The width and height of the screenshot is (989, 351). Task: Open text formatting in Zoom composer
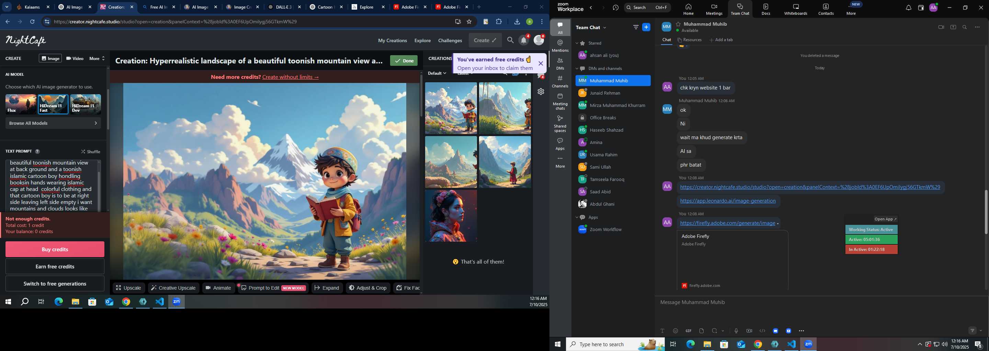point(662,331)
